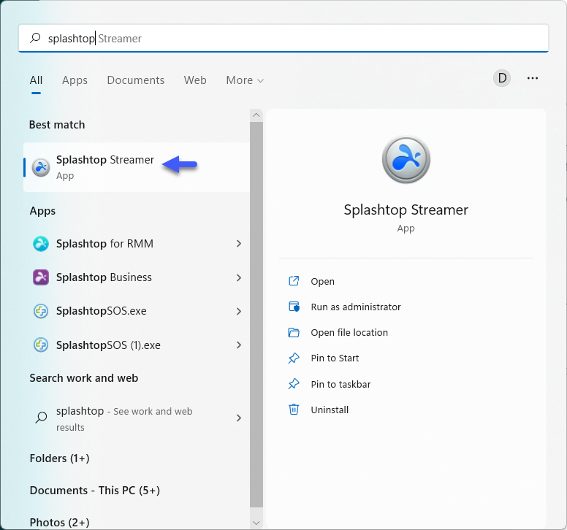Click the scroll-down arrow of results list

click(x=256, y=522)
